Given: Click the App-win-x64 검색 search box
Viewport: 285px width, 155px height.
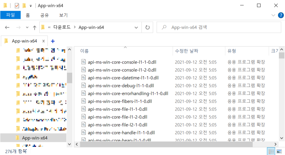Looking at the screenshot, I should (219, 27).
